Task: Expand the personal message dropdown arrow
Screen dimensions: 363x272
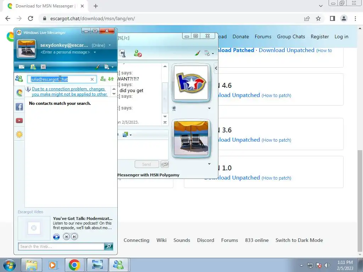Action: tap(95, 52)
